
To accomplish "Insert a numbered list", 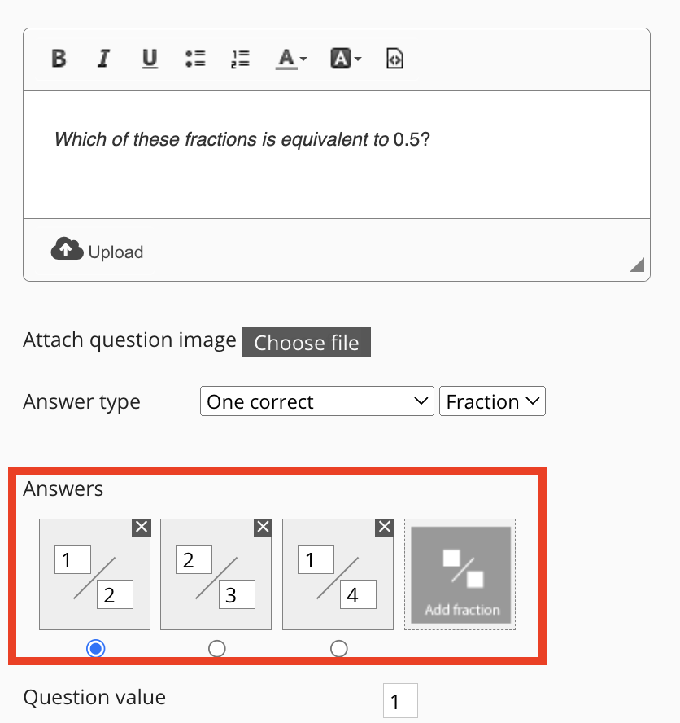I will (240, 59).
